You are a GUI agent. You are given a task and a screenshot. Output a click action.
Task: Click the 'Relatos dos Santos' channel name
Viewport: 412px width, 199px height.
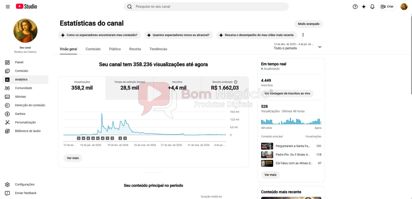point(25,52)
